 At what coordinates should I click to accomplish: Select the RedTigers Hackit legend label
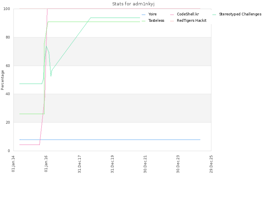coord(192,20)
